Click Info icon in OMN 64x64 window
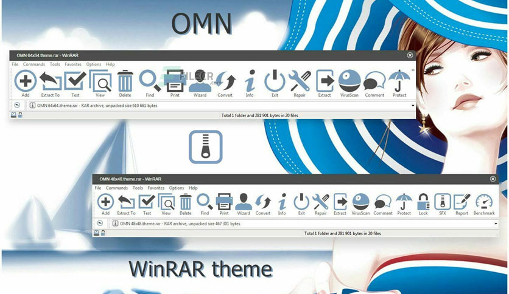The width and height of the screenshot is (509, 294). point(250,81)
